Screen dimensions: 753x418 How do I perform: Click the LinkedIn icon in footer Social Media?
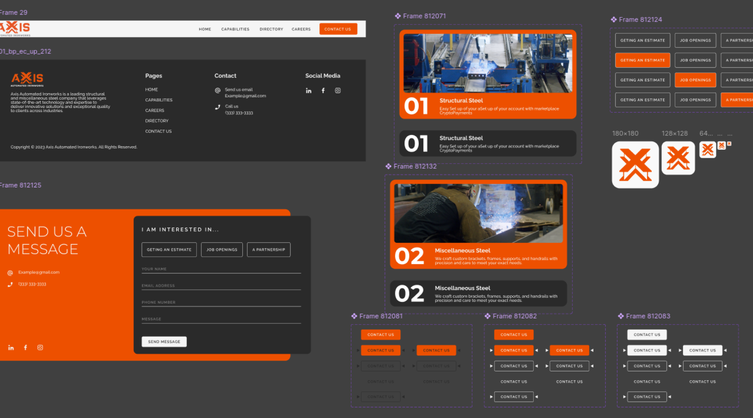(308, 91)
